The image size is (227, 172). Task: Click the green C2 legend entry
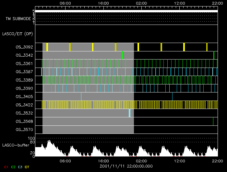click(13, 167)
